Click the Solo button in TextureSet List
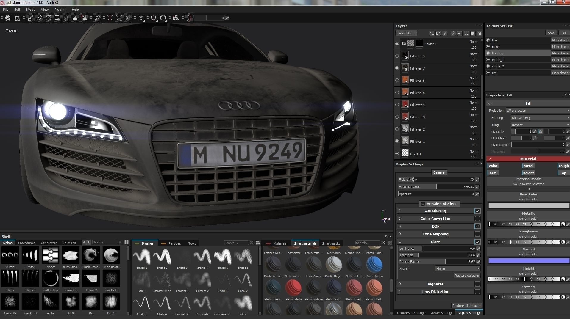Image resolution: width=570 pixels, height=319 pixels. [x=551, y=33]
